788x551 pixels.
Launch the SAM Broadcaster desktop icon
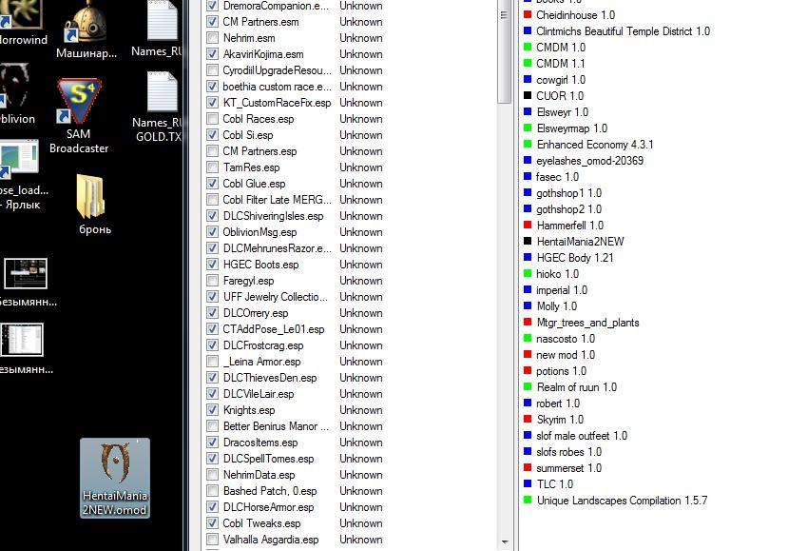point(79,116)
